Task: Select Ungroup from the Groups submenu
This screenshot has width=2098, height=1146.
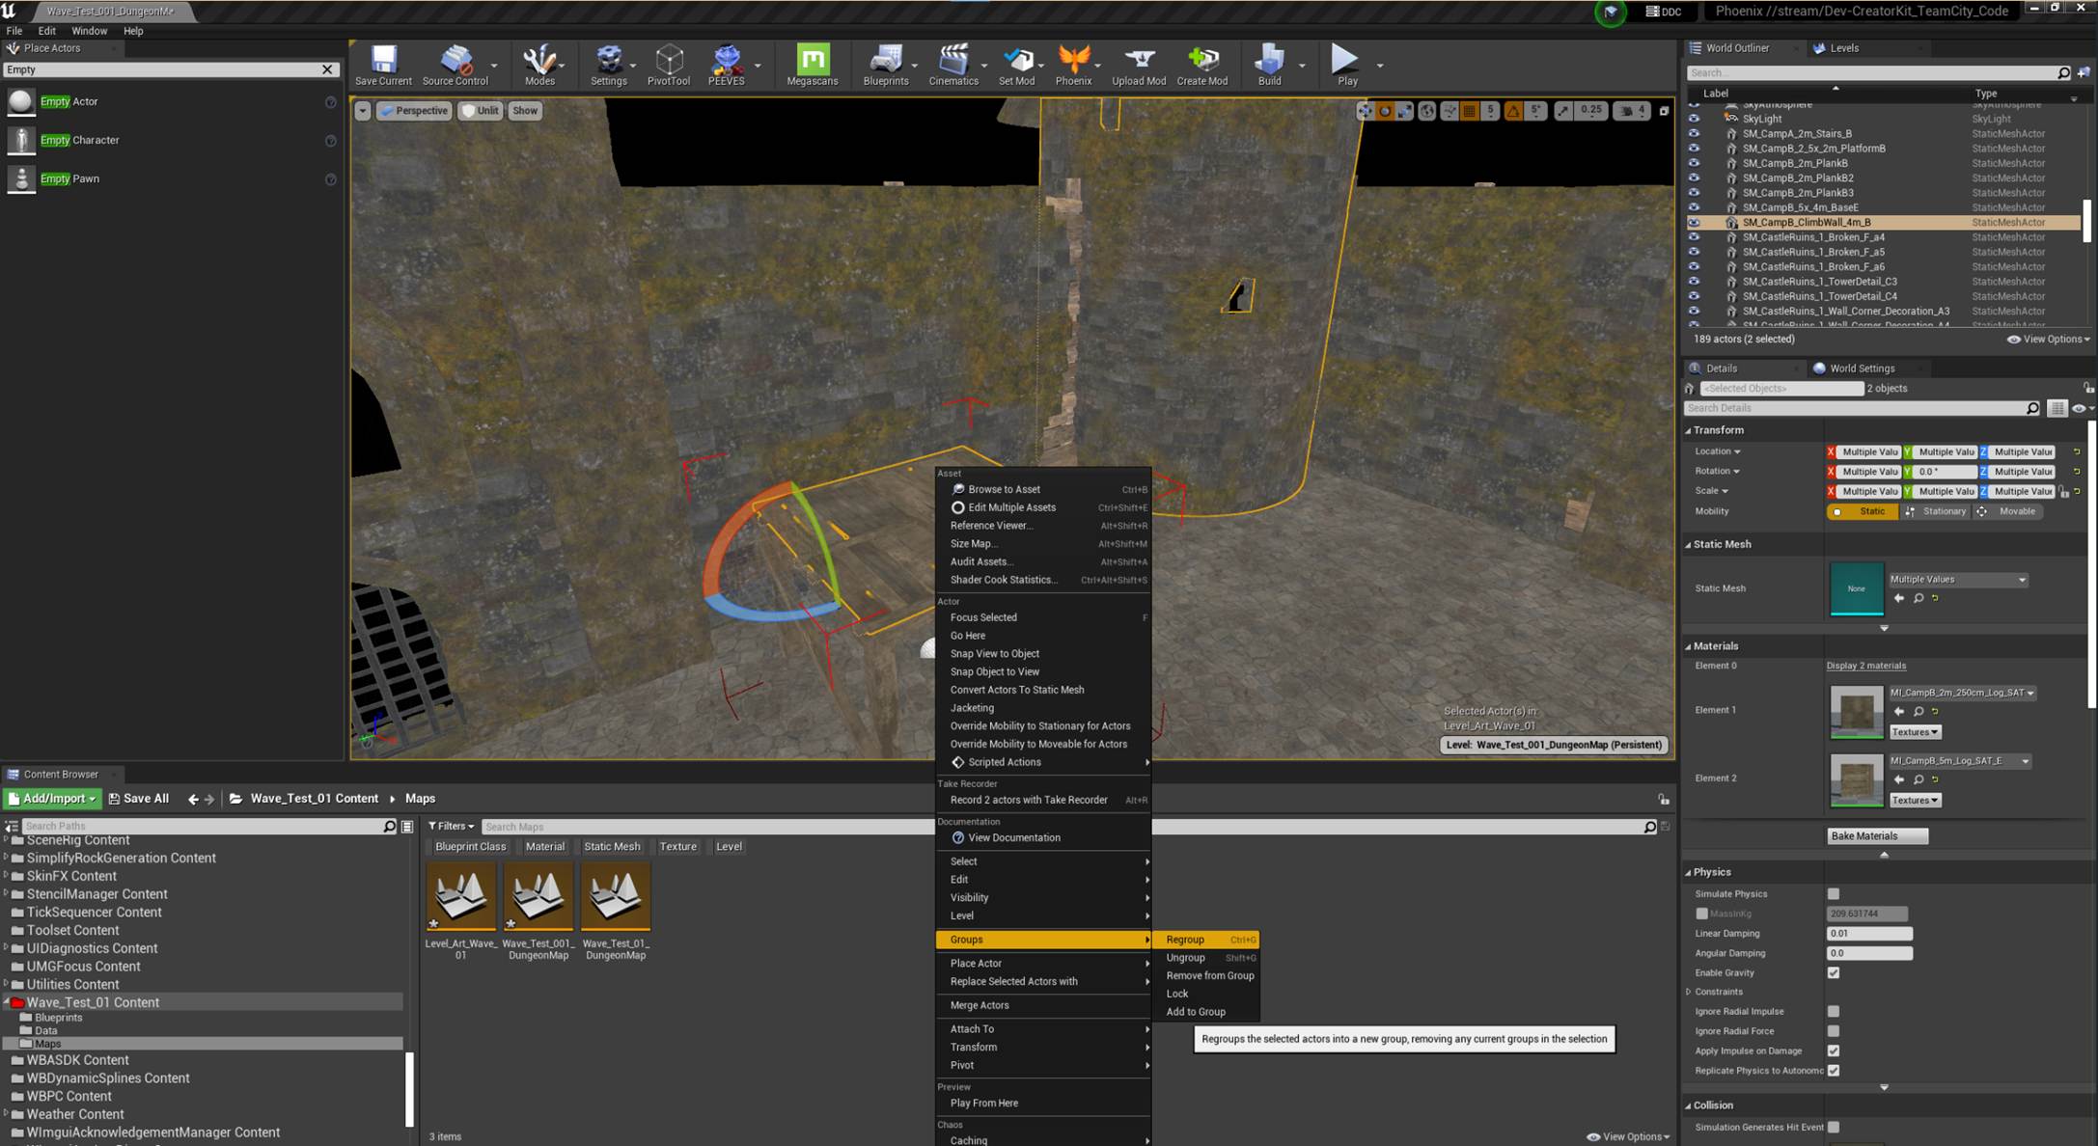Action: point(1185,958)
